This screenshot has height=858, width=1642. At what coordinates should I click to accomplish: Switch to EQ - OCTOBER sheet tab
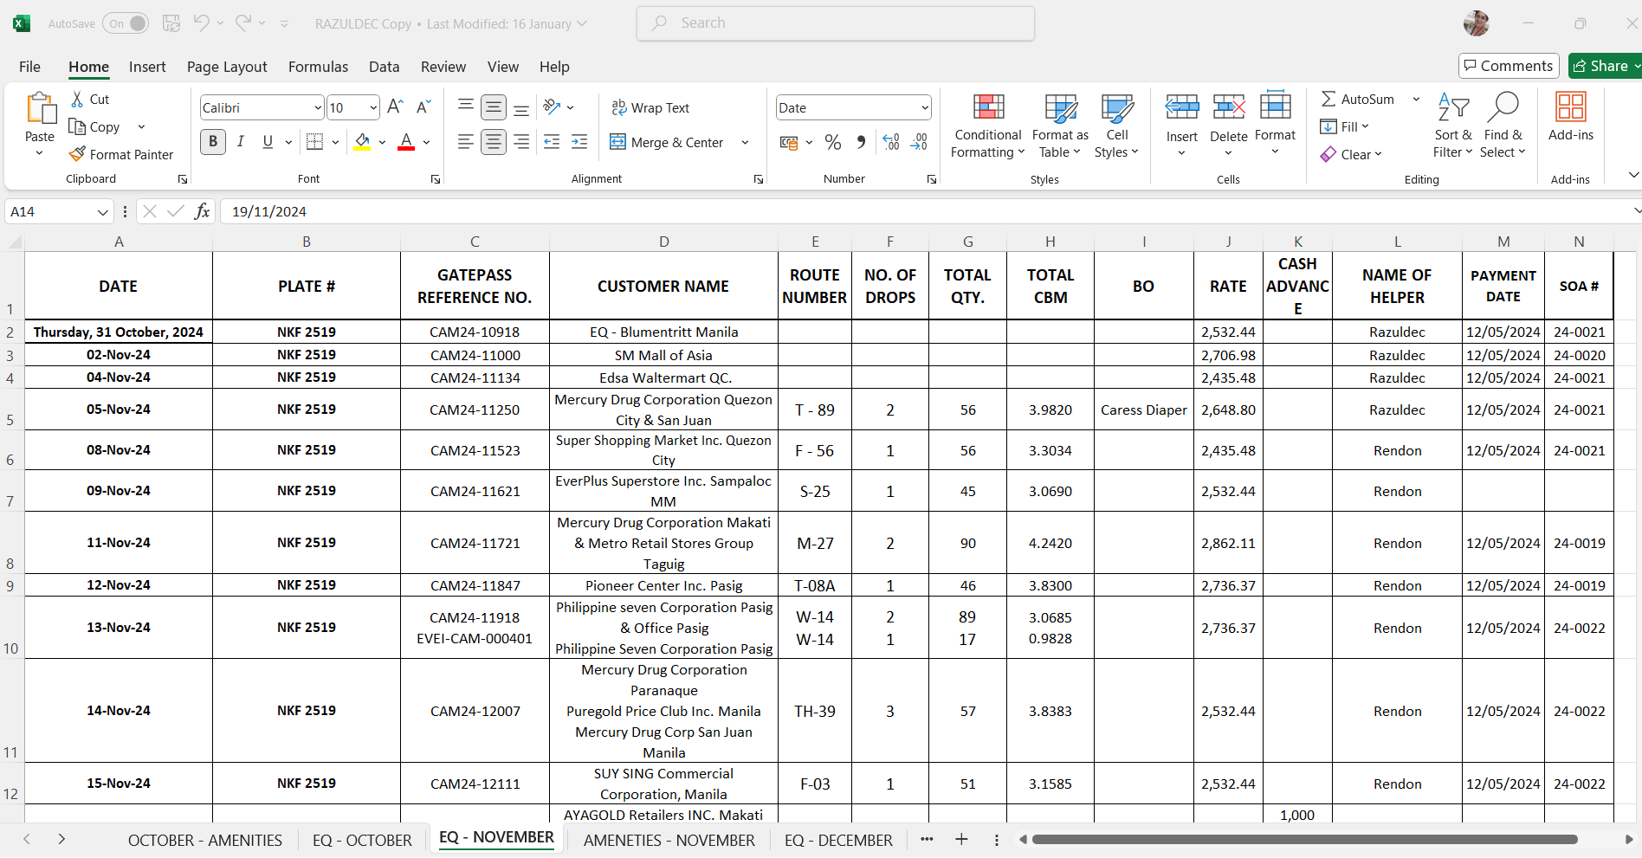coord(362,840)
